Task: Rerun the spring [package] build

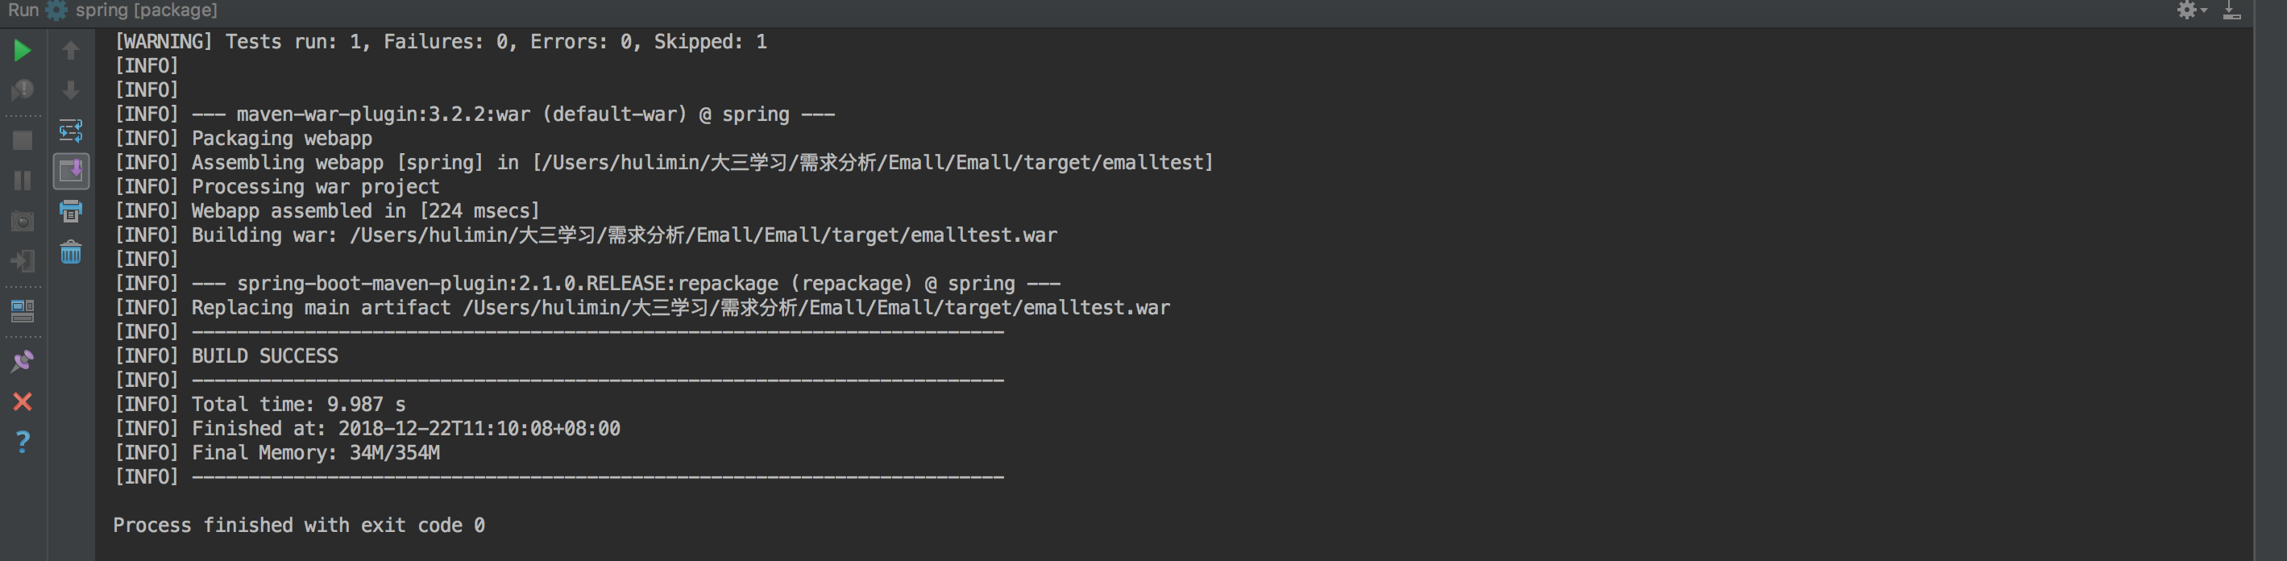Action: [x=23, y=50]
